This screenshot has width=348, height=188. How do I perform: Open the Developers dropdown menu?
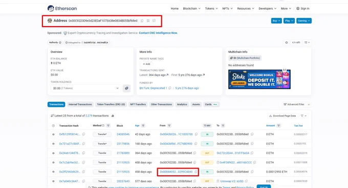(x=268, y=8)
